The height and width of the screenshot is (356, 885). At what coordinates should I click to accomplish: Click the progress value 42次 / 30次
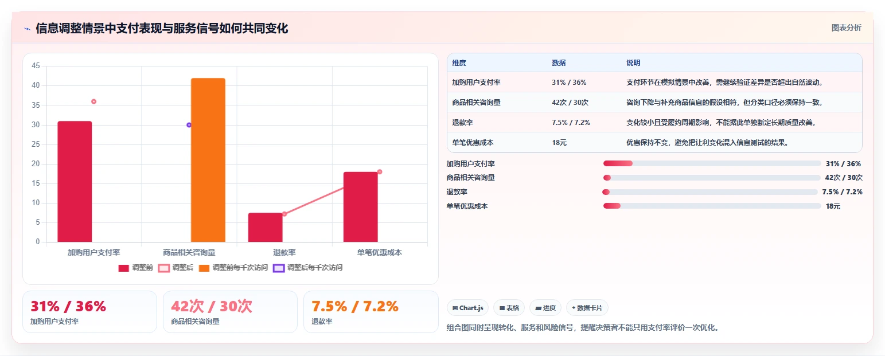[844, 178]
